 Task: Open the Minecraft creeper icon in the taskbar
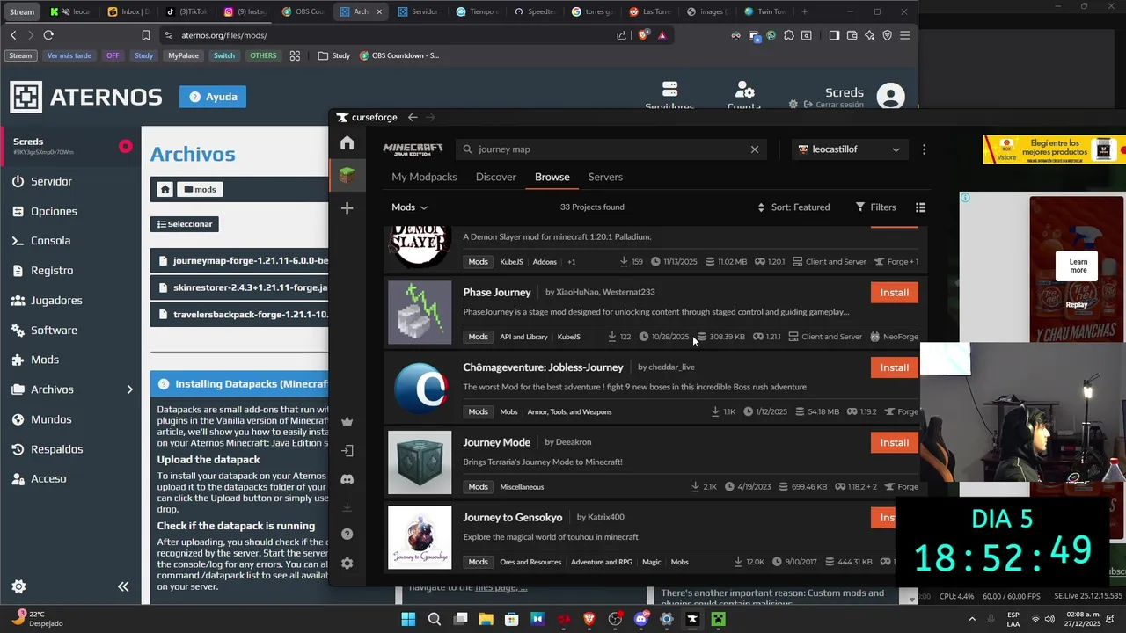point(719,619)
